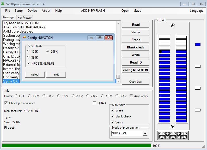Choose 3.3 V power setting

tap(117, 96)
